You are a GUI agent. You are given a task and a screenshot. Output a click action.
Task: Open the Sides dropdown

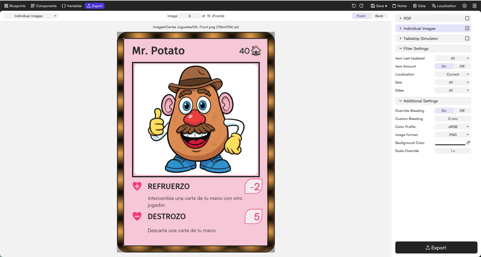[x=453, y=90]
